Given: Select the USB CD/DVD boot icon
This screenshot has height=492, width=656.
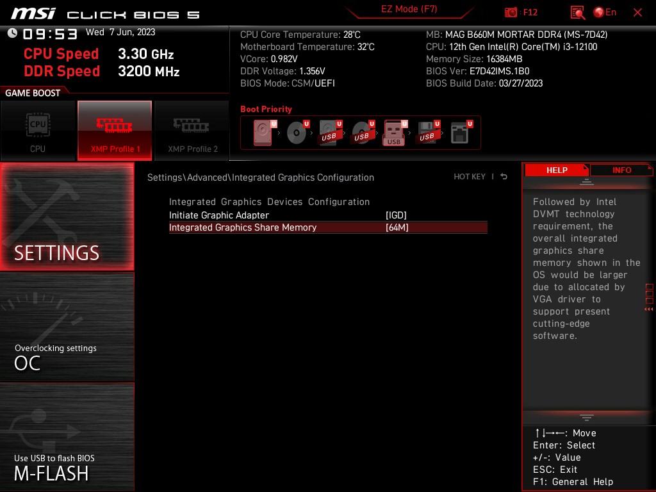Looking at the screenshot, I should (363, 133).
